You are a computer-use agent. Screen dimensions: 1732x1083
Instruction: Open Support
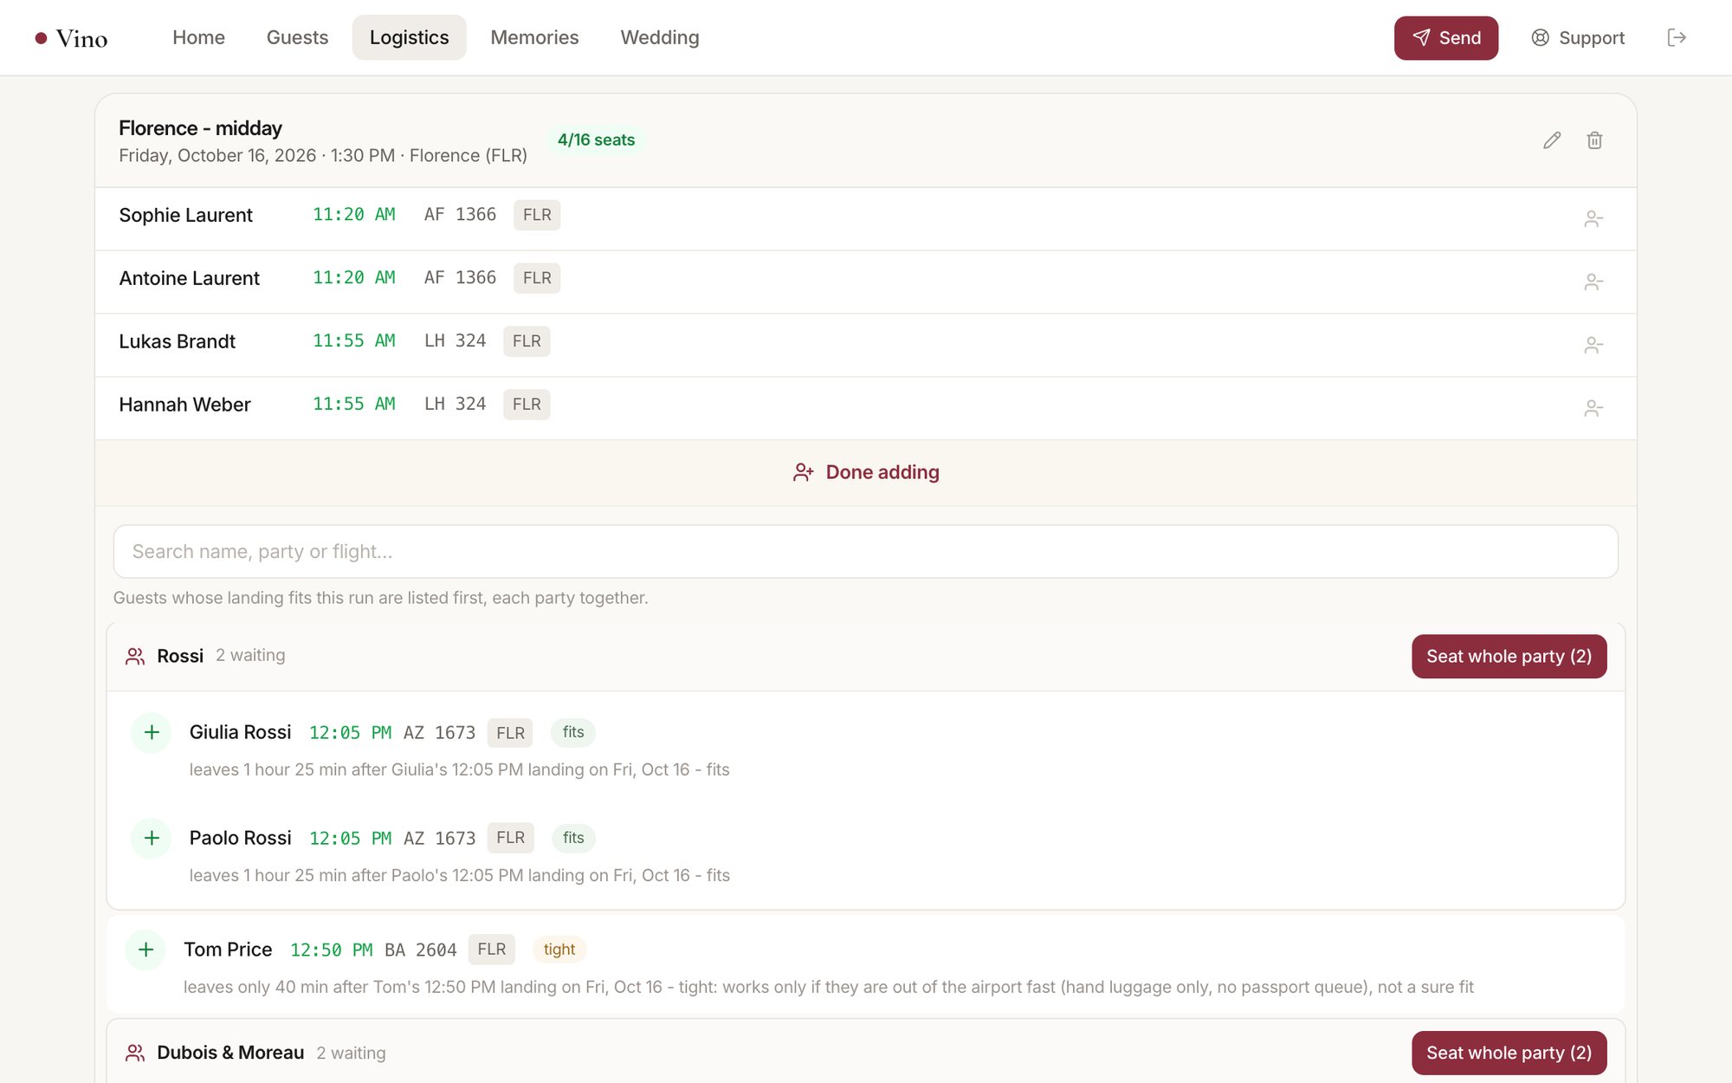coord(1578,38)
